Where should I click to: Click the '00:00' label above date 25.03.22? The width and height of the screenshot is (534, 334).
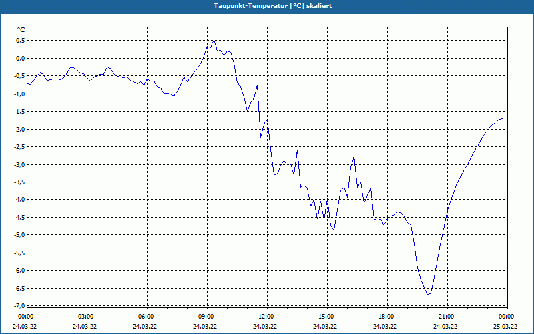[x=506, y=317]
